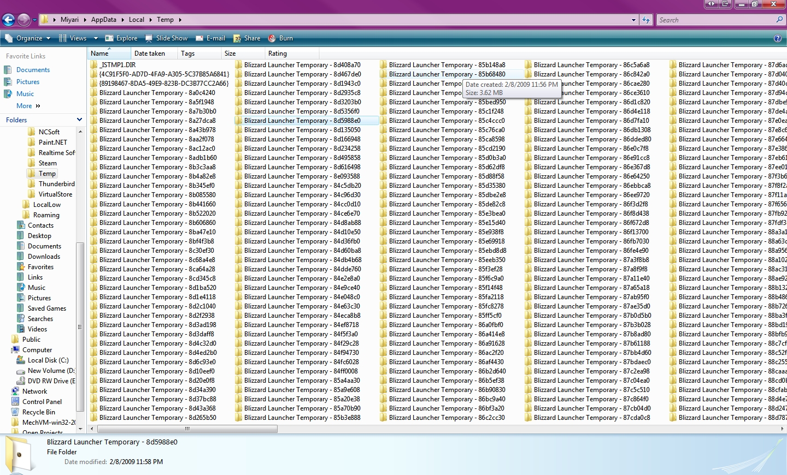Click Documents in Favorite Links
The height and width of the screenshot is (475, 787).
pyautogui.click(x=33, y=70)
